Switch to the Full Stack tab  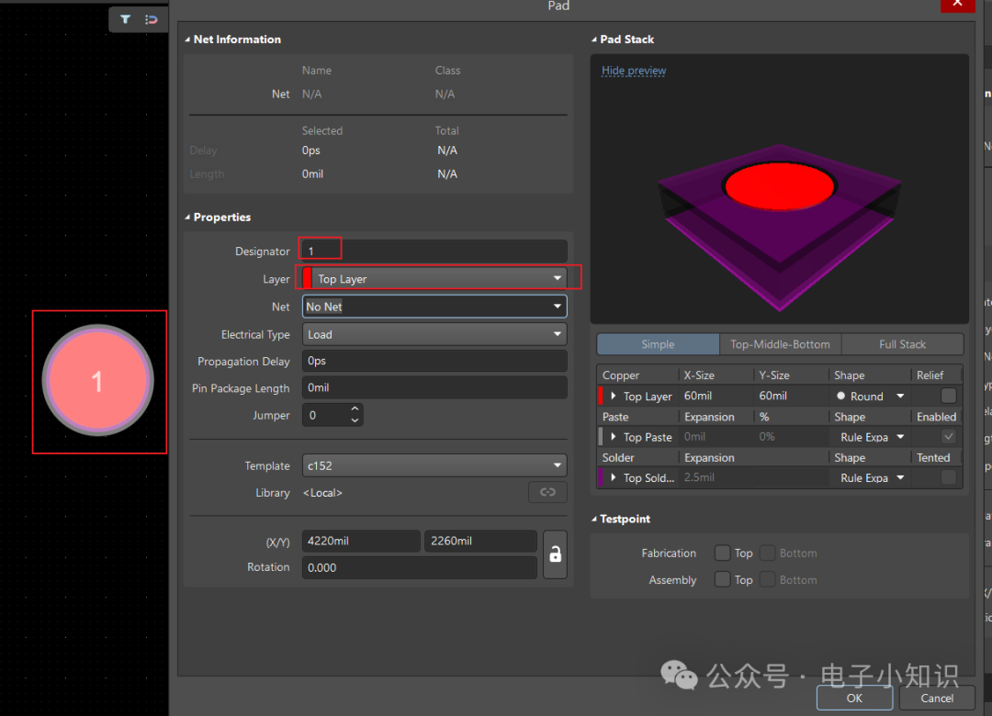pyautogui.click(x=902, y=344)
